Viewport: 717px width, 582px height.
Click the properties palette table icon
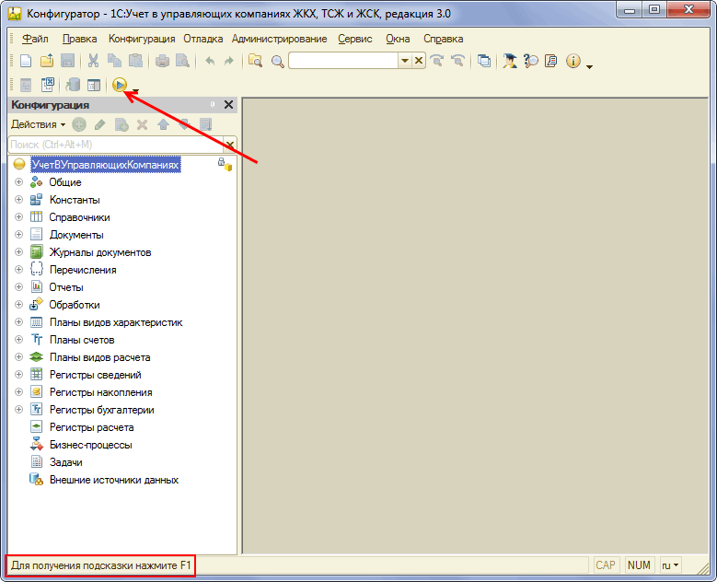[x=94, y=85]
